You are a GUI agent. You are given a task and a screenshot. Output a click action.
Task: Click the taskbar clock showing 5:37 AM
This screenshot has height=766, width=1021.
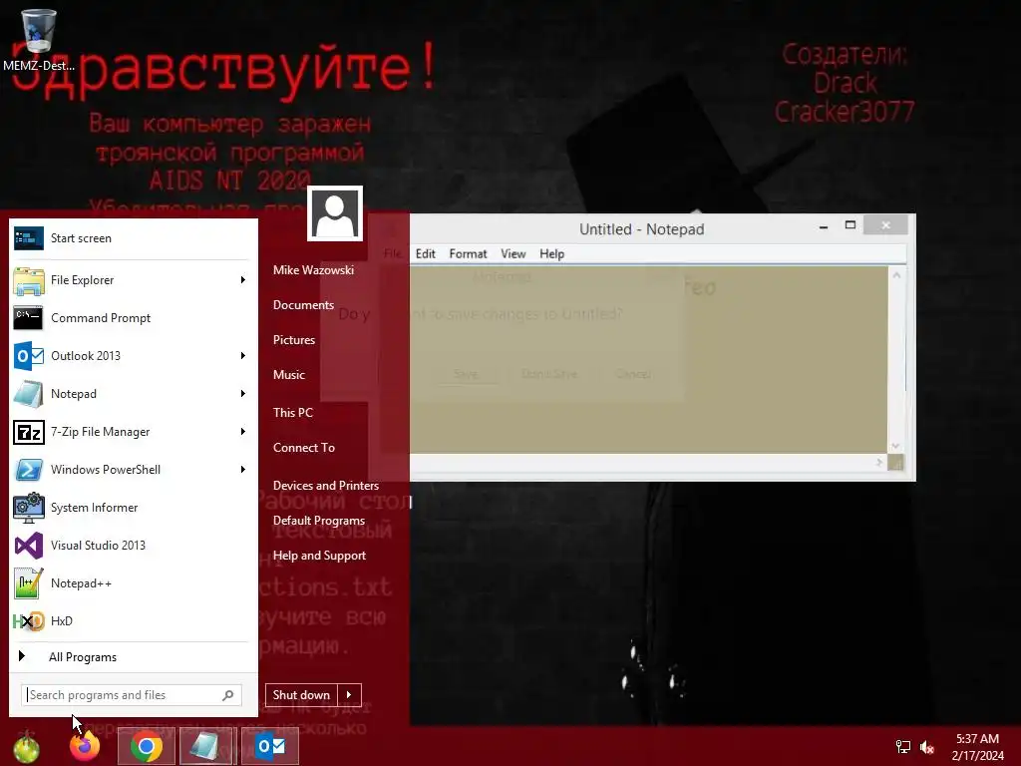coord(977,747)
